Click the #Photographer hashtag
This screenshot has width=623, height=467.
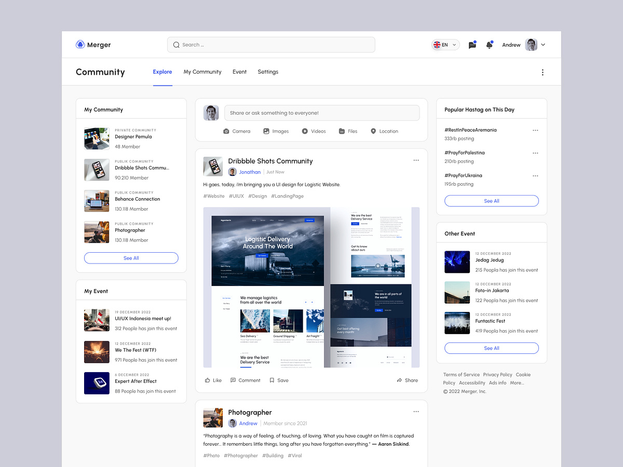coord(241,456)
